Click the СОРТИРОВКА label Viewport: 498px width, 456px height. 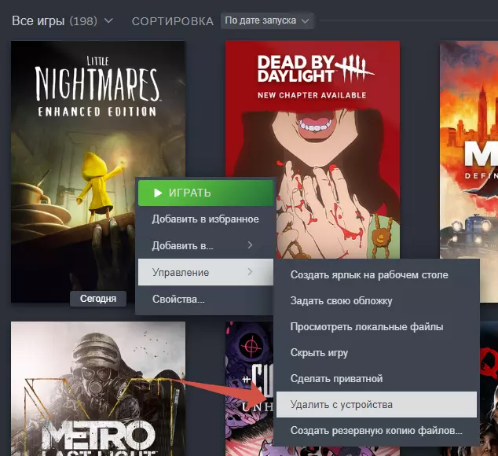(x=173, y=21)
